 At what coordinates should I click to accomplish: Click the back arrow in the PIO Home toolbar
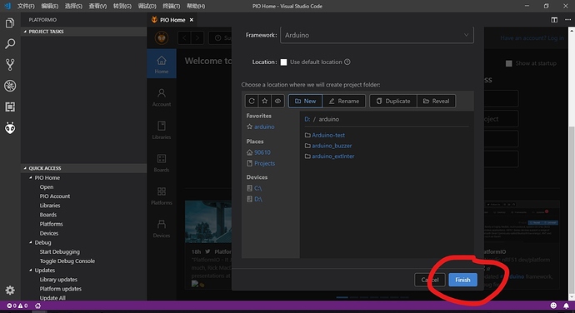[184, 37]
